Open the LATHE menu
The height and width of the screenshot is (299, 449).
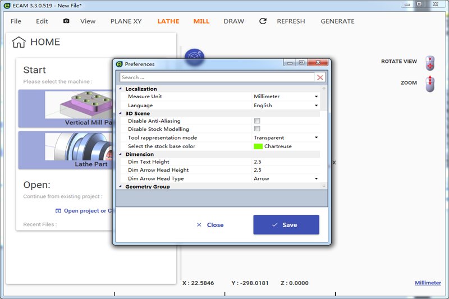pyautogui.click(x=168, y=21)
